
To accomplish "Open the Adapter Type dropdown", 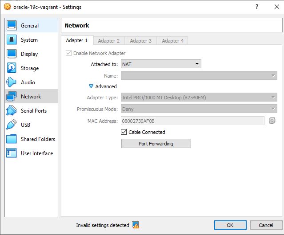I will (199, 98).
